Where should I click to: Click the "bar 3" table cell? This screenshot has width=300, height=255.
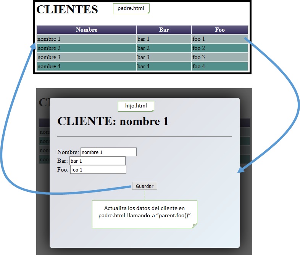click(x=164, y=57)
